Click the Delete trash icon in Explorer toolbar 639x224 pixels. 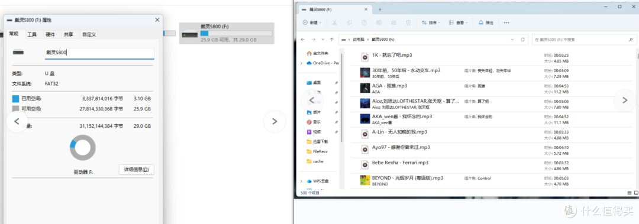coord(408,23)
